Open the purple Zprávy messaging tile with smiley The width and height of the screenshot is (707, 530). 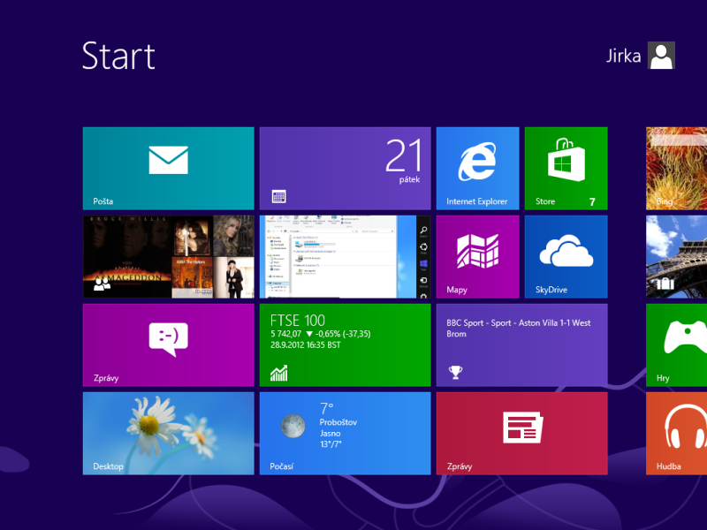pos(168,344)
